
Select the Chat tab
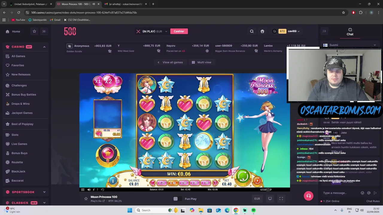[x=350, y=32]
